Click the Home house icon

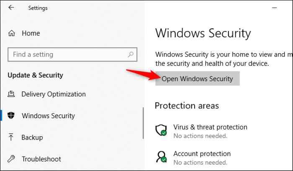[11, 33]
